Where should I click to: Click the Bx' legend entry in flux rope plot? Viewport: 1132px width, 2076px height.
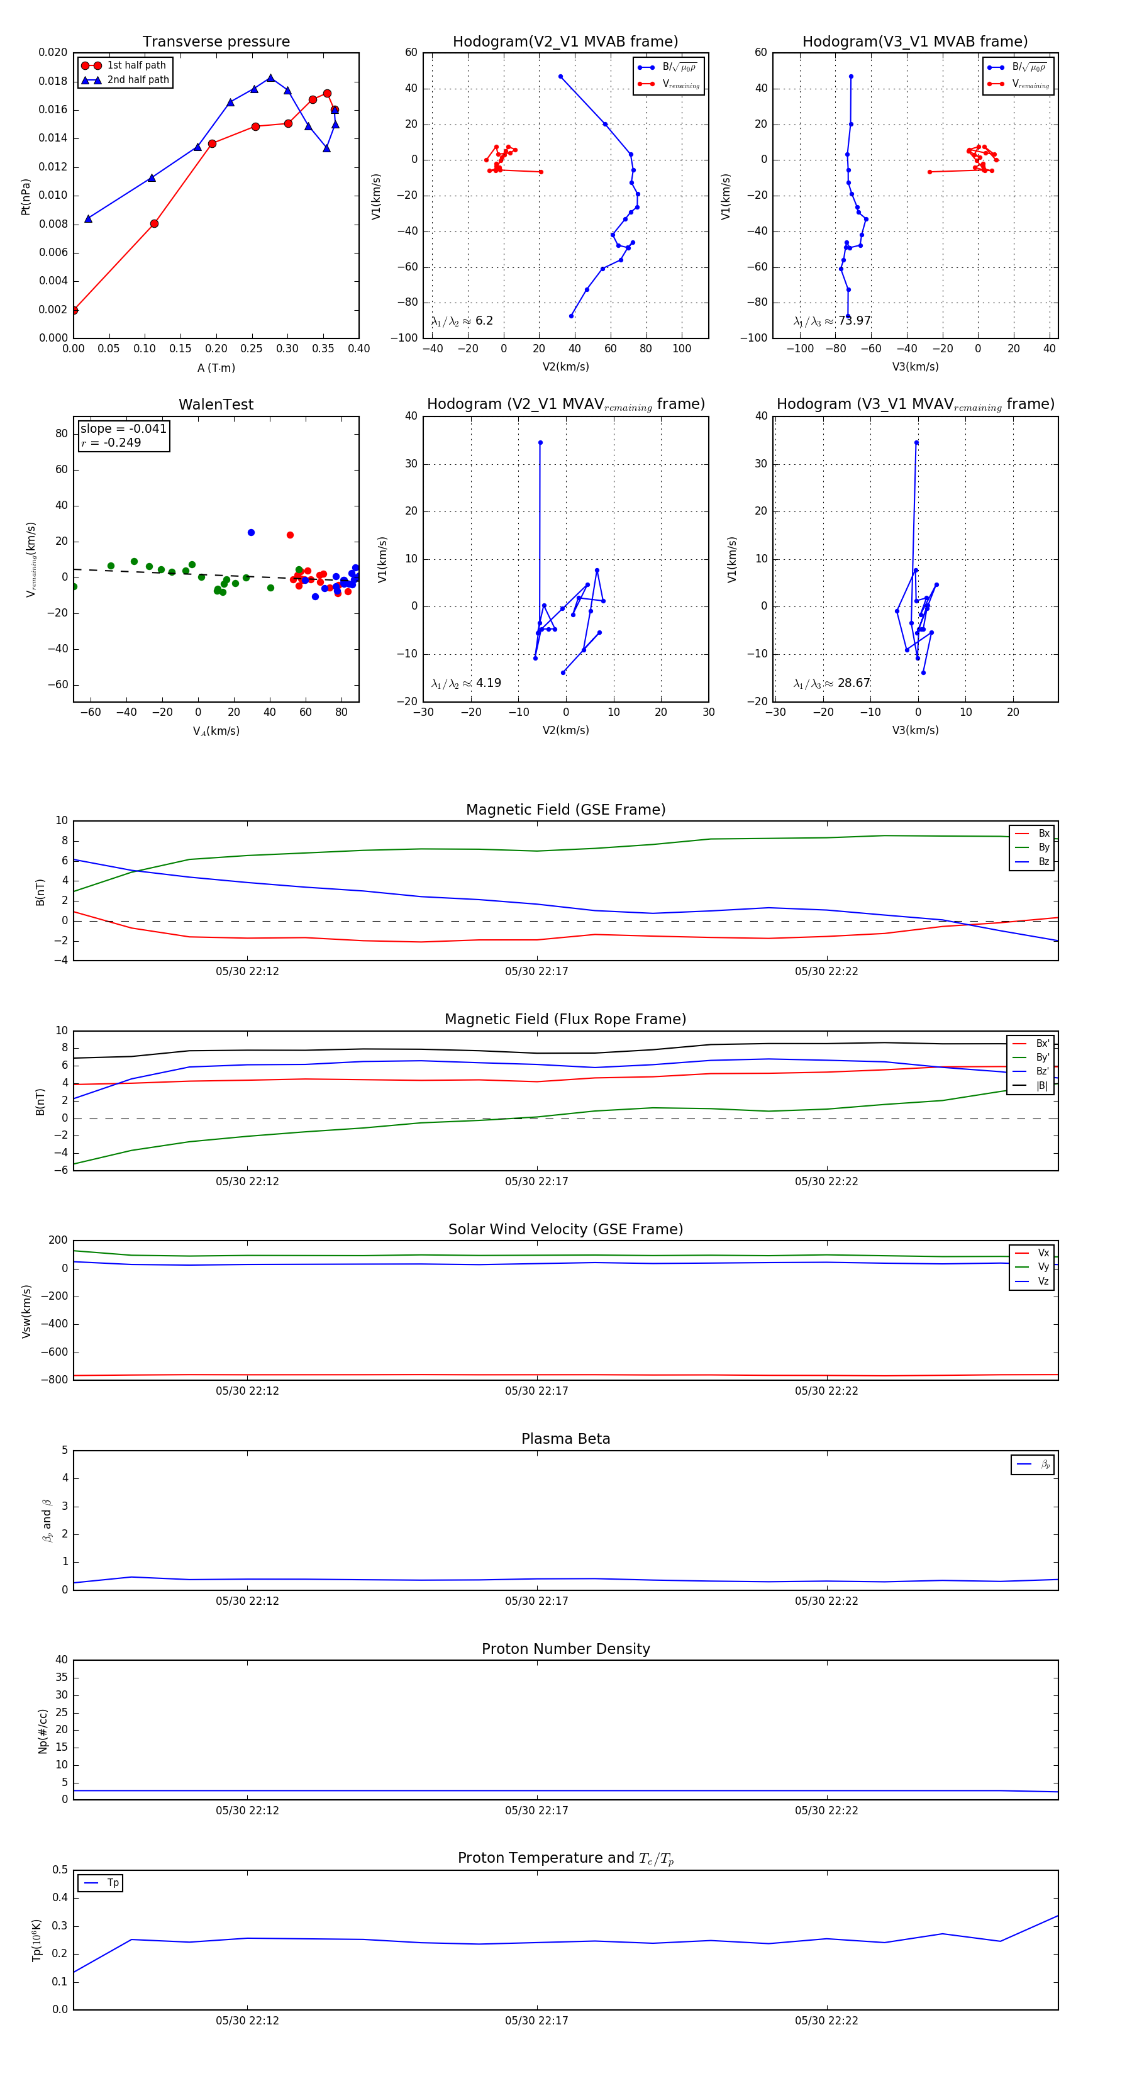tap(1031, 1043)
